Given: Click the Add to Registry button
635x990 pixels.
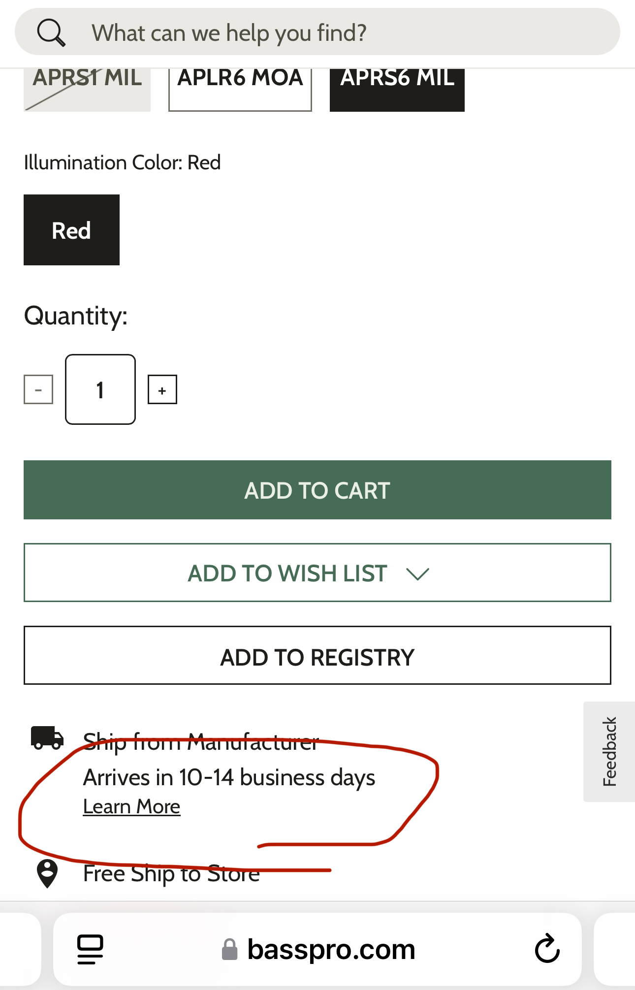Looking at the screenshot, I should 317,655.
